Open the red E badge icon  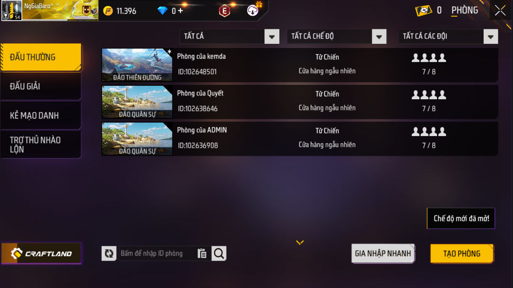point(224,11)
